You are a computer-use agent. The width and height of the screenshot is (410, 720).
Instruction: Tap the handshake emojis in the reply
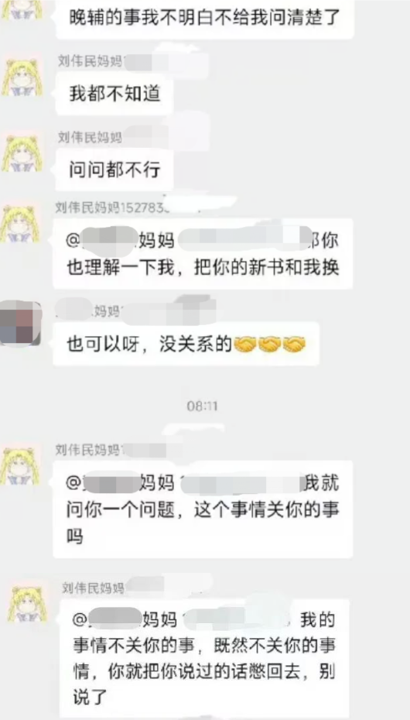click(270, 344)
